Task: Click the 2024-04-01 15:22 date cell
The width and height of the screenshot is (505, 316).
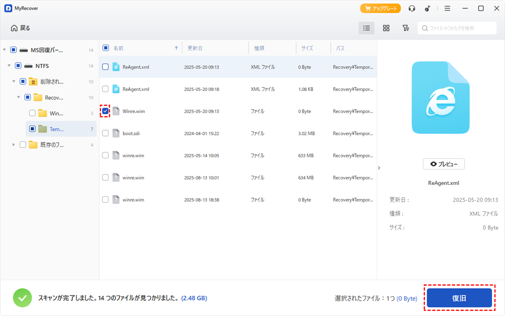Action: [x=202, y=134]
